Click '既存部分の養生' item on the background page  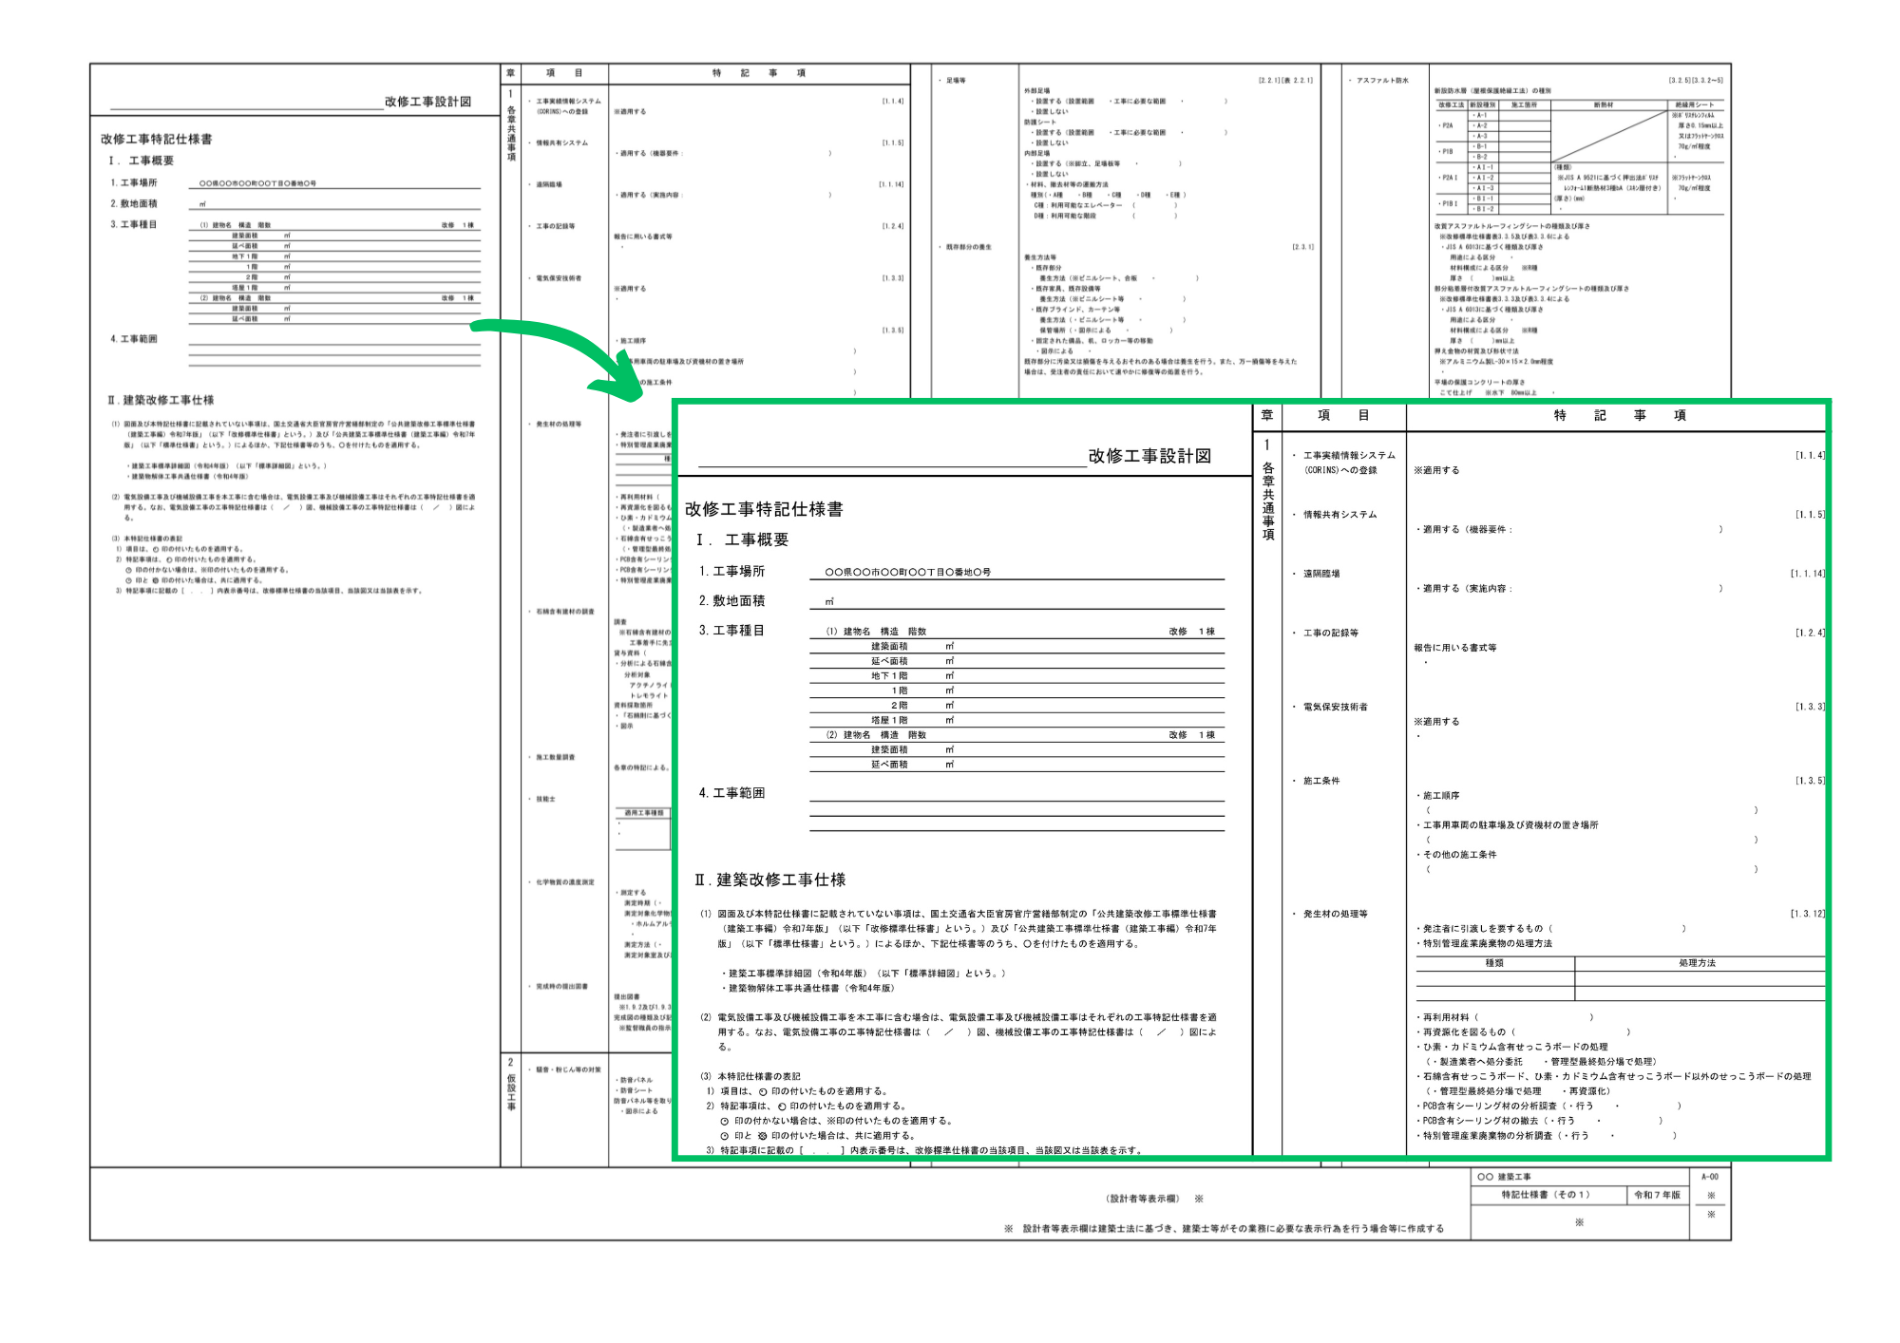(968, 247)
